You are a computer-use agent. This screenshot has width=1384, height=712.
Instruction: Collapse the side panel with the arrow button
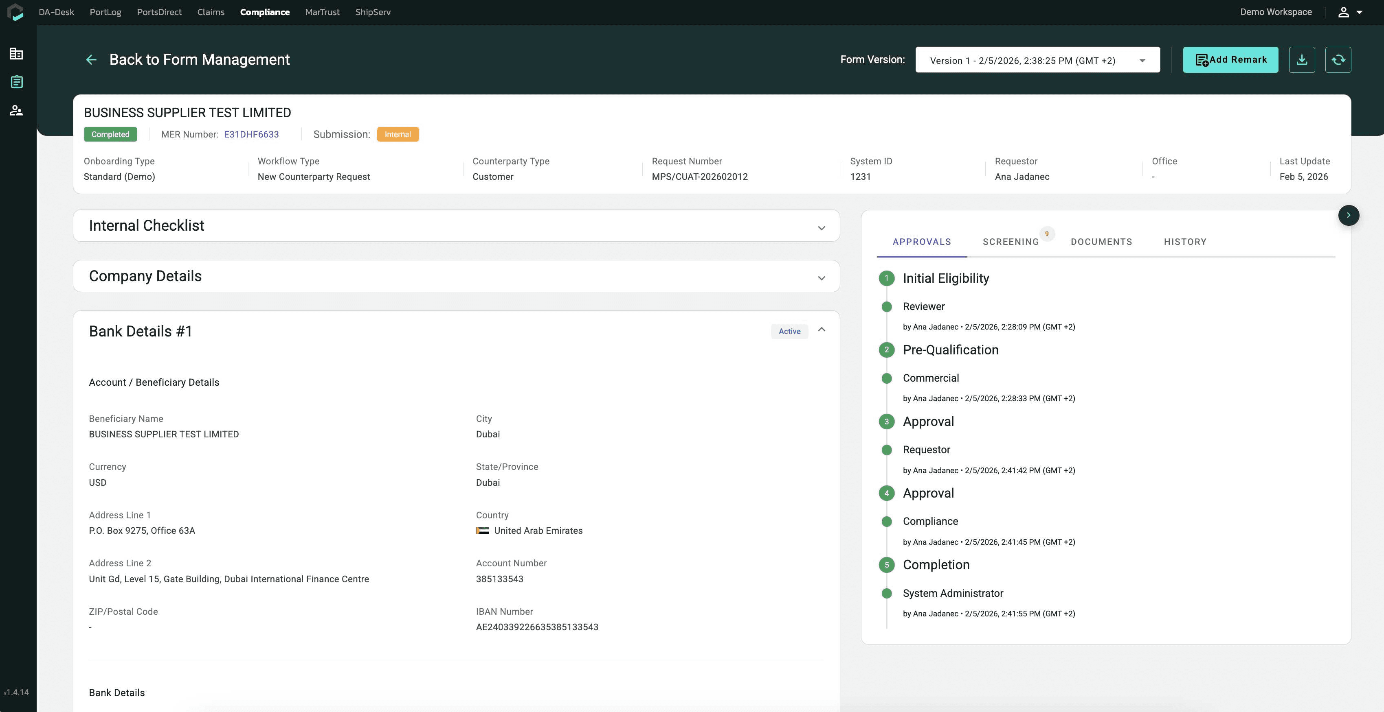[1348, 215]
